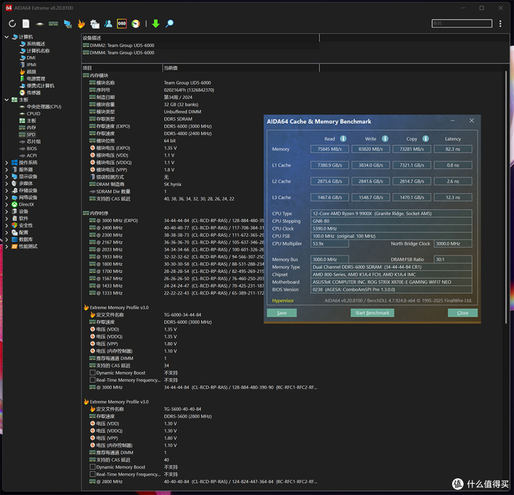
Task: Expand the 网络设备 tree node
Action: (7, 198)
